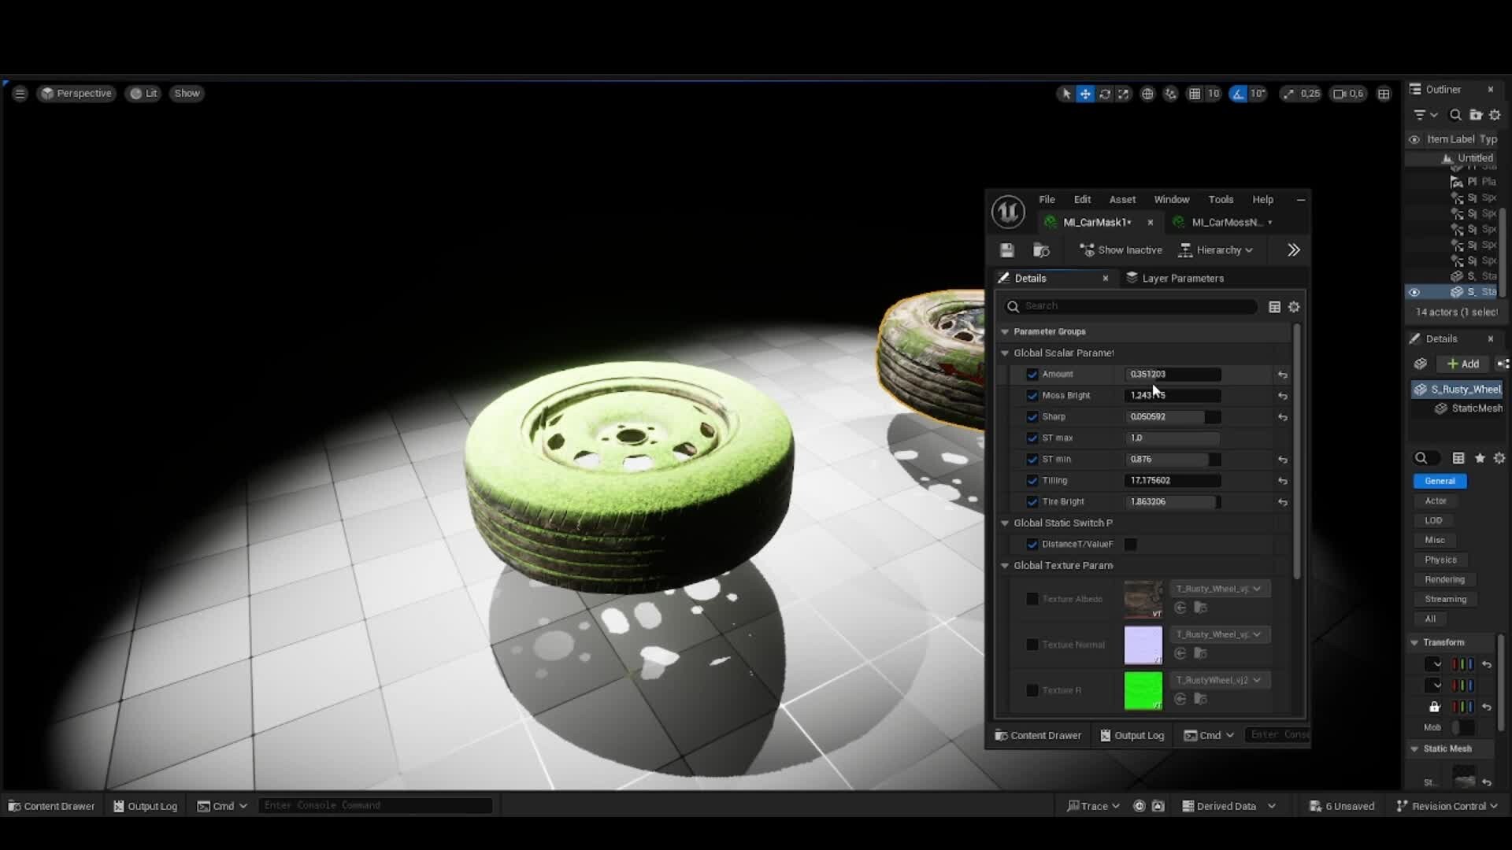Open the Hierarchy dropdown
The height and width of the screenshot is (850, 1512).
1215,249
